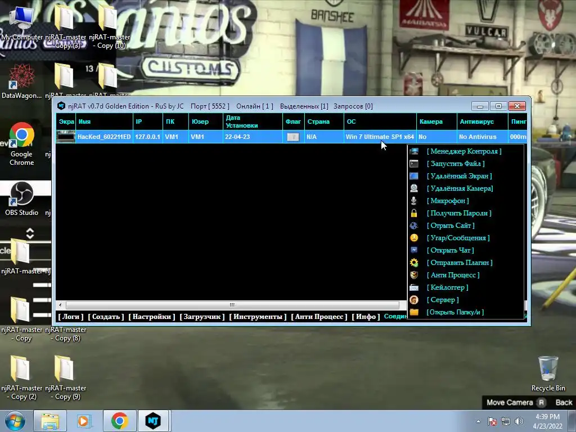Open the media player taskbar icon

[84, 421]
